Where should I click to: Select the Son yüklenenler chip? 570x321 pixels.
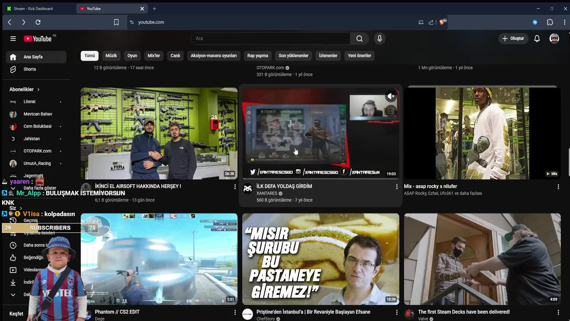(x=293, y=56)
